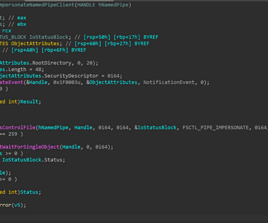Image resolution: width=268 pixels, height=223 pixels.
Task: Click the NotificationEvent enum value
Action: [169, 82]
